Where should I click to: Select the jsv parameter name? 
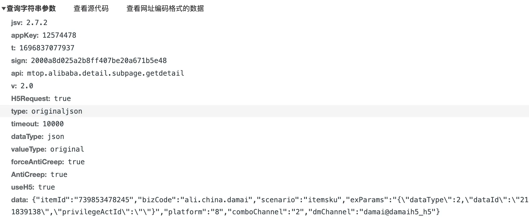tap(16, 23)
